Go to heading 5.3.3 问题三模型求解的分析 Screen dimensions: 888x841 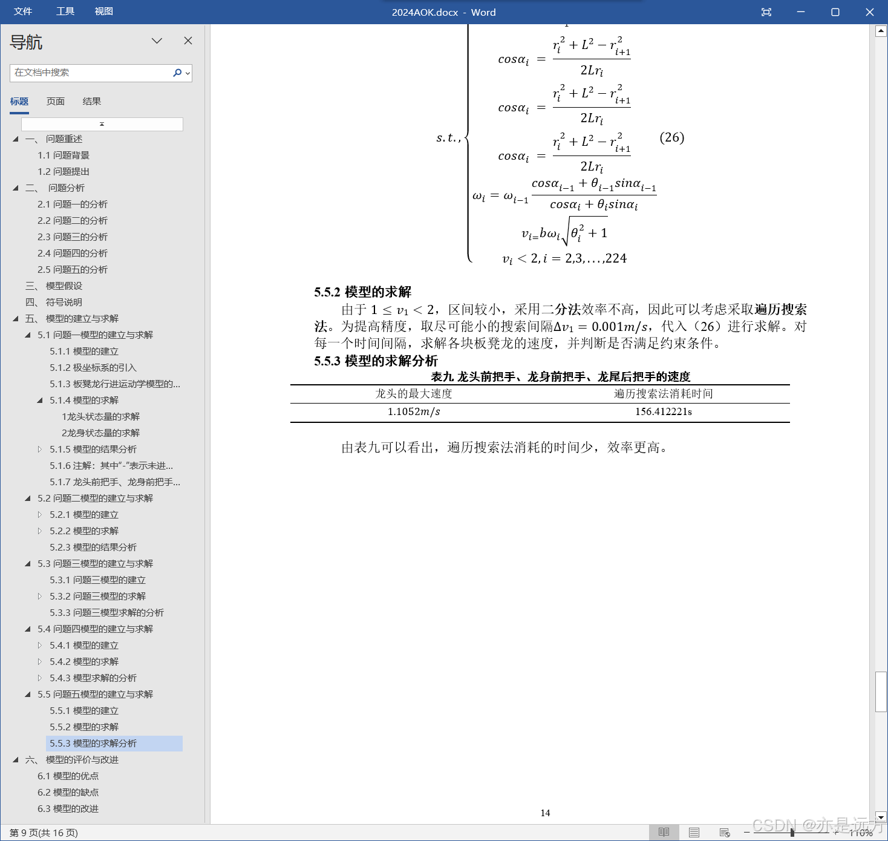106,613
